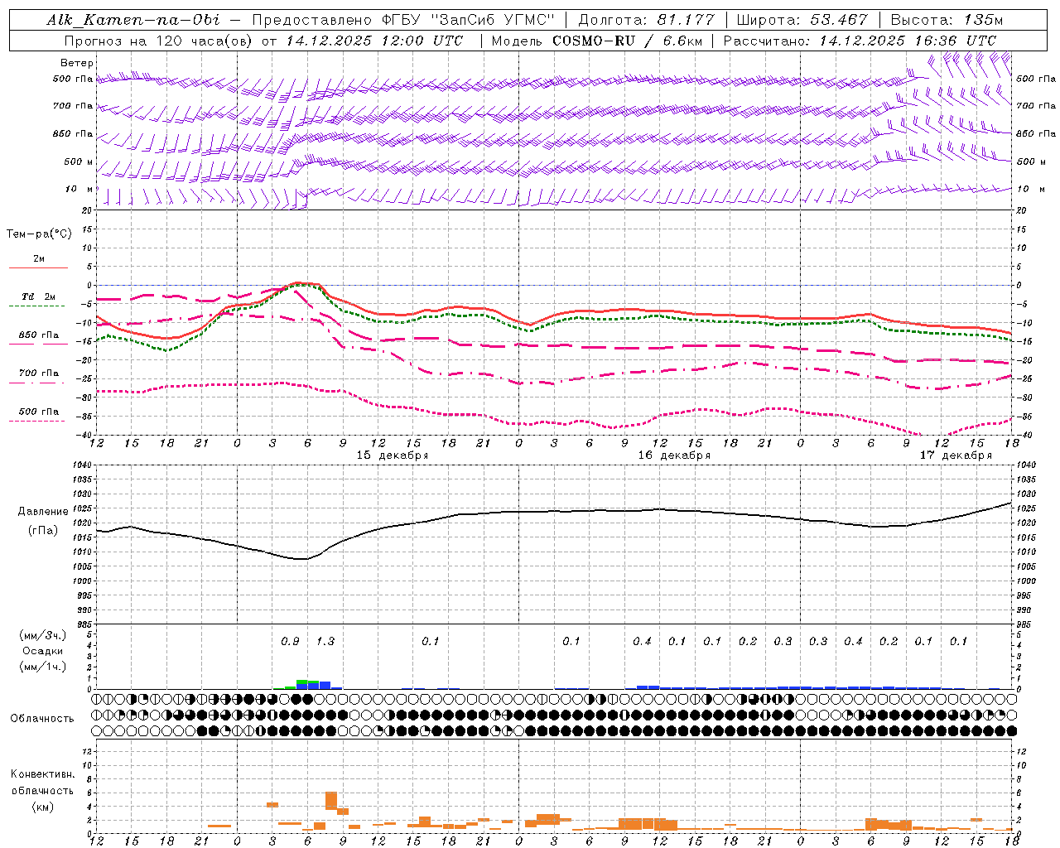Click the 17 декабря date label
This screenshot has height=848, width=1060.
click(956, 455)
